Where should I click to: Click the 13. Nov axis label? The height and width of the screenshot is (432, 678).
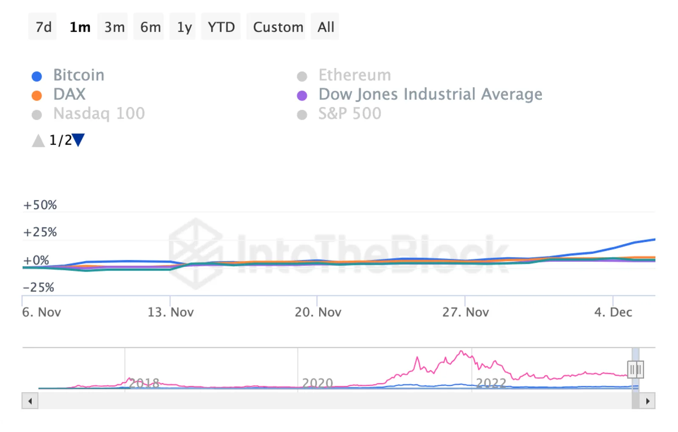pos(170,312)
